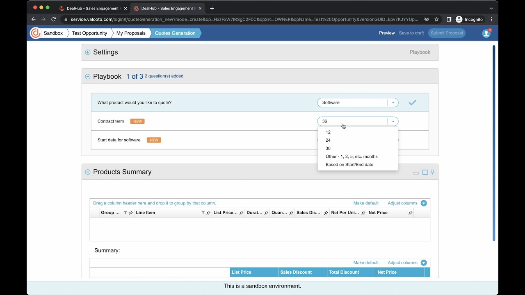Image resolution: width=525 pixels, height=295 pixels.
Task: Click the filter icon on Group column
Action: tap(126, 213)
